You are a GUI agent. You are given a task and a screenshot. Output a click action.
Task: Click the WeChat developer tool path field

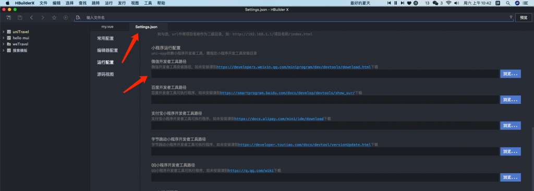[325, 74]
